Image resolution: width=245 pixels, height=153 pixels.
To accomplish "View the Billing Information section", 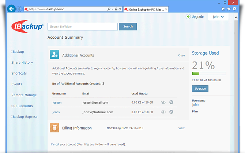I will tap(181, 128).
